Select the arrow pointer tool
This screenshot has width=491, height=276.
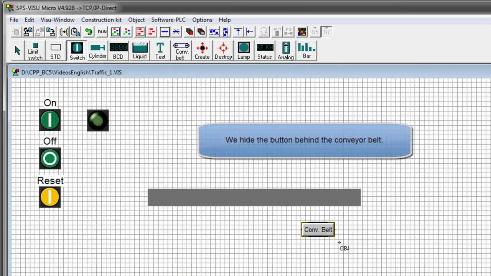tap(17, 51)
